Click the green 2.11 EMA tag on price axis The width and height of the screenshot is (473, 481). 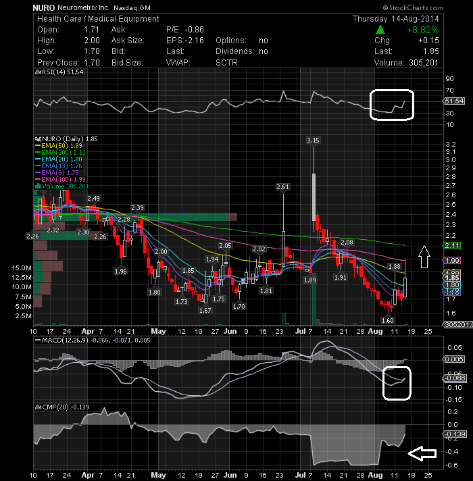click(x=452, y=245)
